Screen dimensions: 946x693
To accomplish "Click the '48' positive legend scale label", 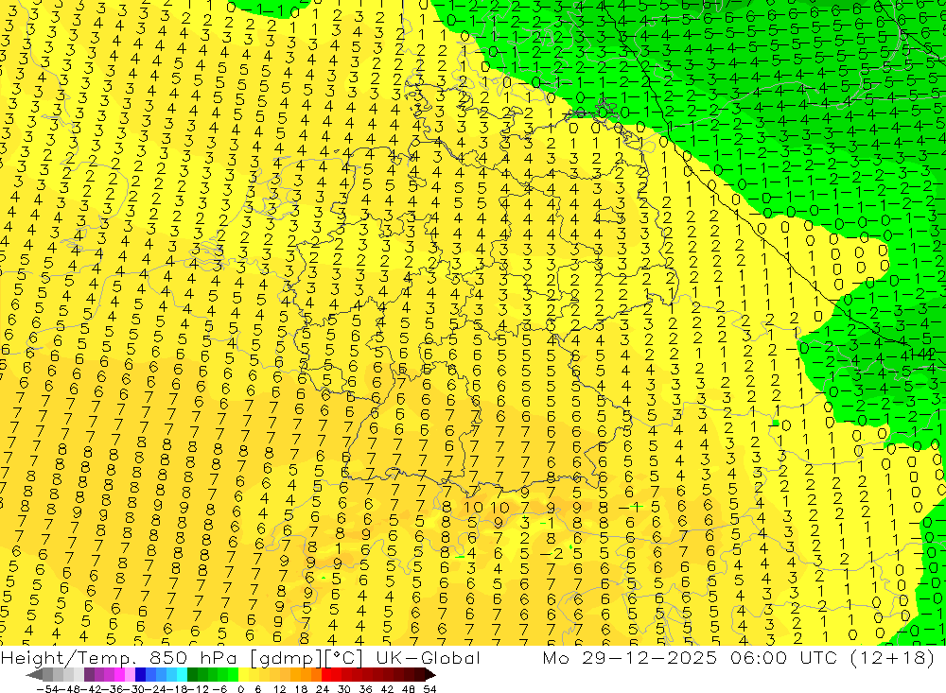I will (409, 689).
